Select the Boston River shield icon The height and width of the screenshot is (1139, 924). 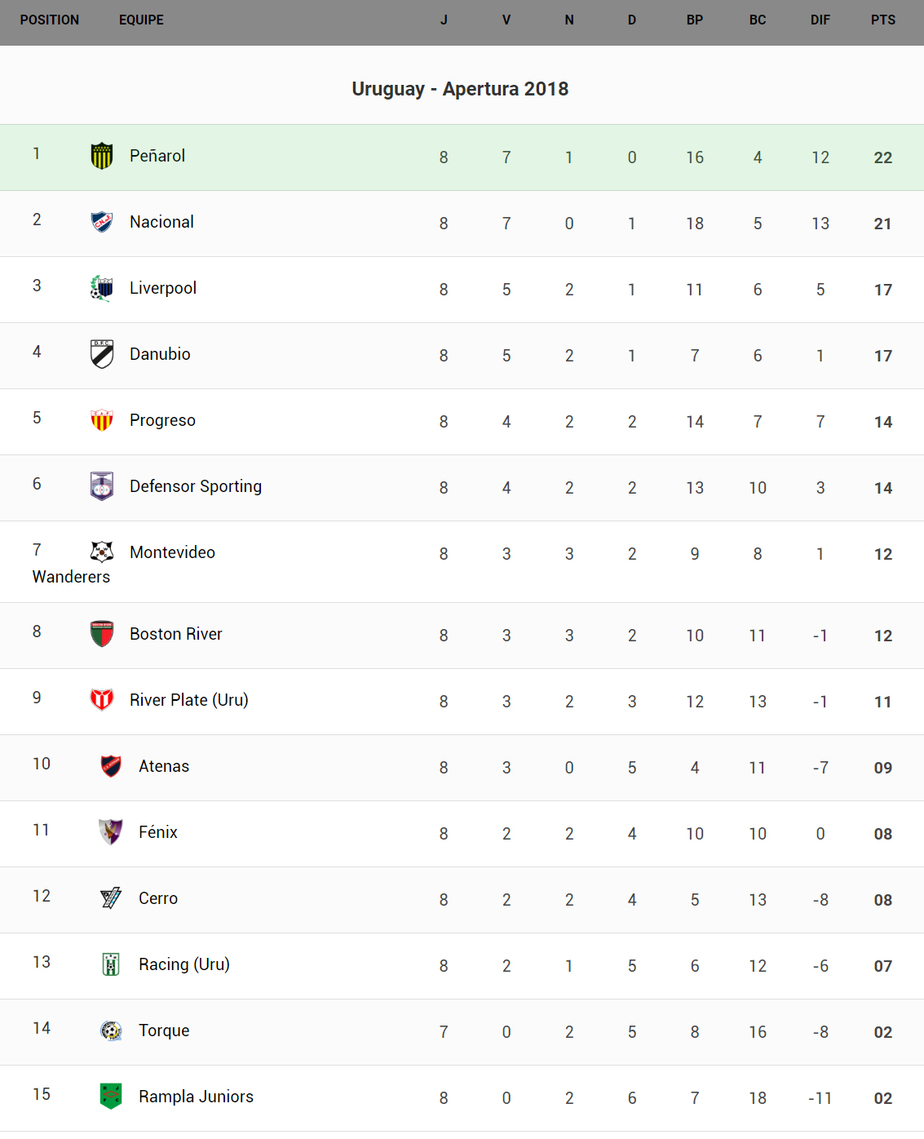click(x=102, y=634)
